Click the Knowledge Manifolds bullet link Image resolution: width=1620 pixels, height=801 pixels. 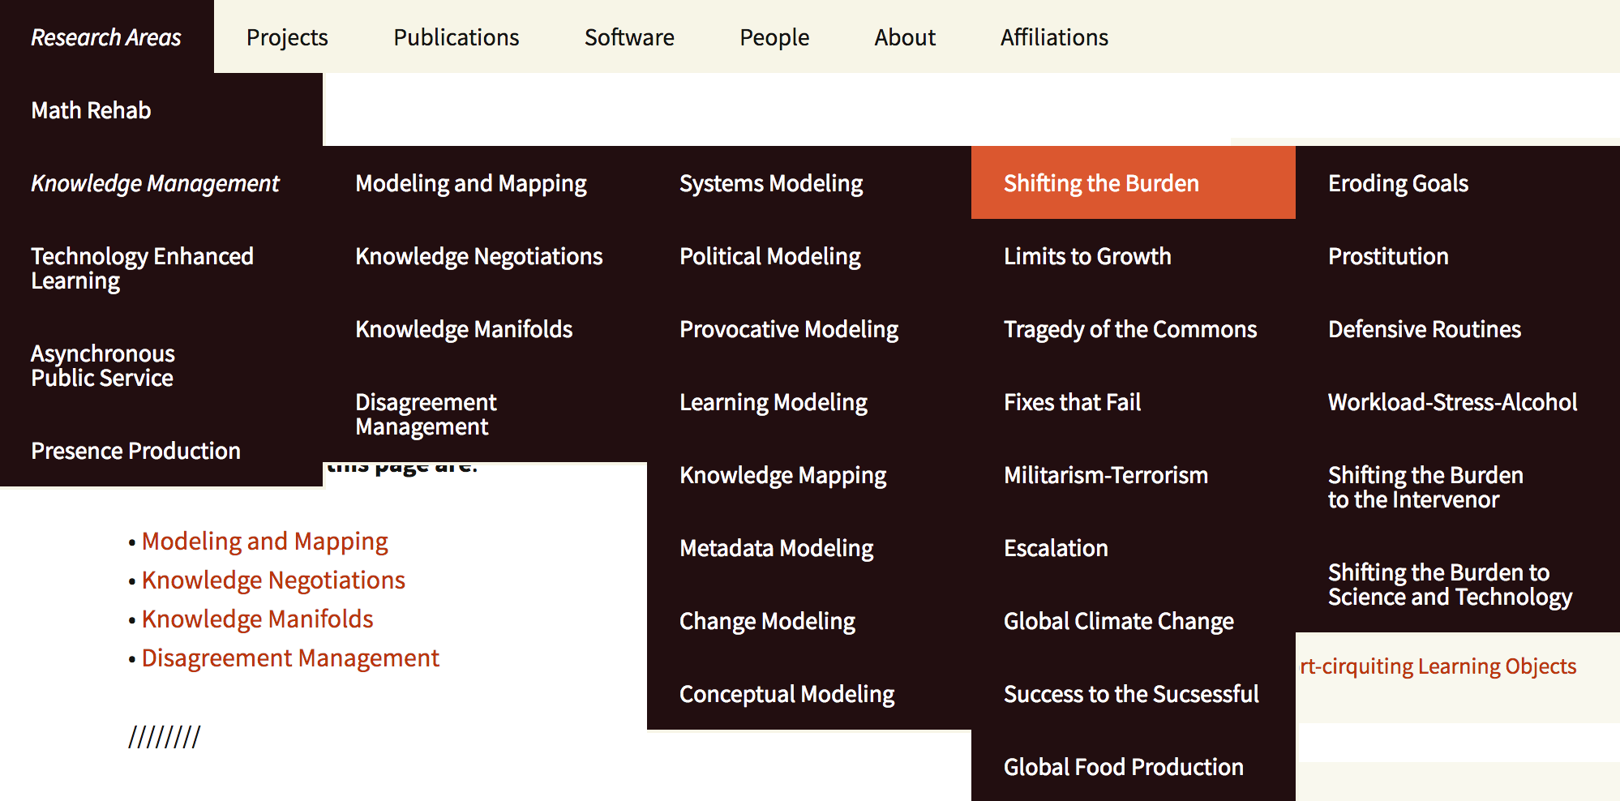[x=257, y=619]
